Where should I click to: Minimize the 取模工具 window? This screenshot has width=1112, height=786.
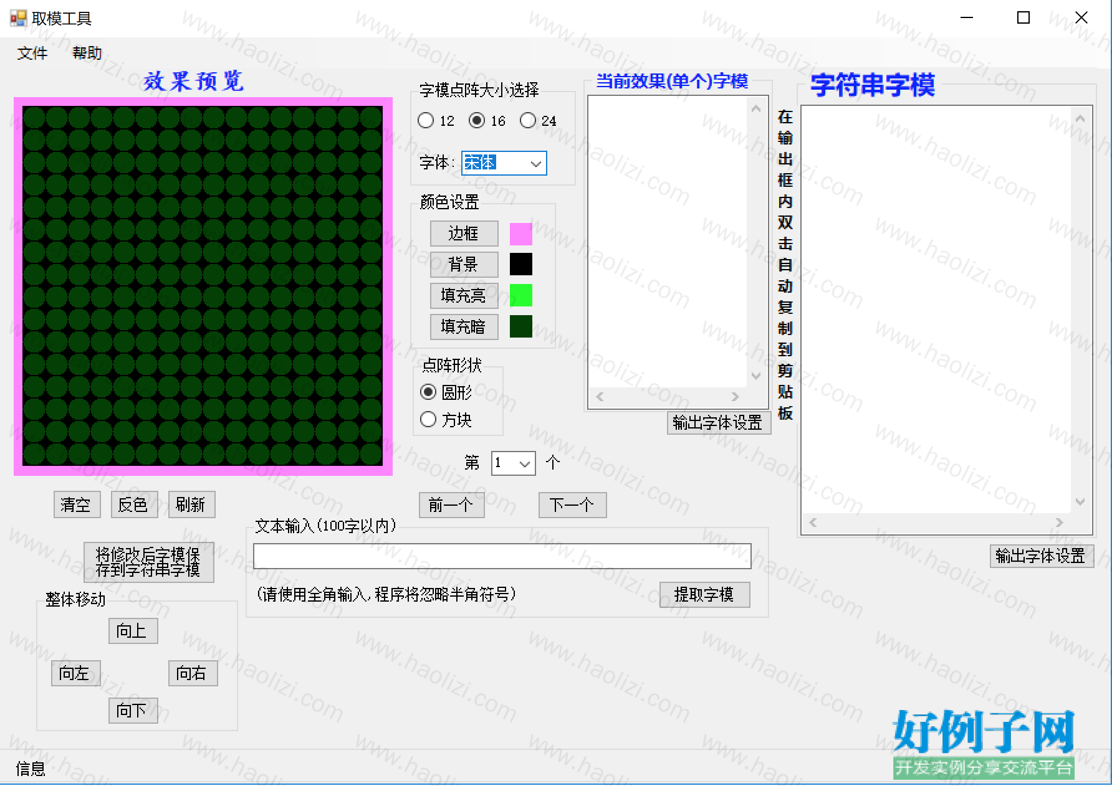[x=967, y=17]
